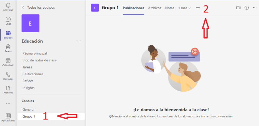Switch to the Notas tab
This screenshot has width=259, height=126.
click(x=170, y=8)
